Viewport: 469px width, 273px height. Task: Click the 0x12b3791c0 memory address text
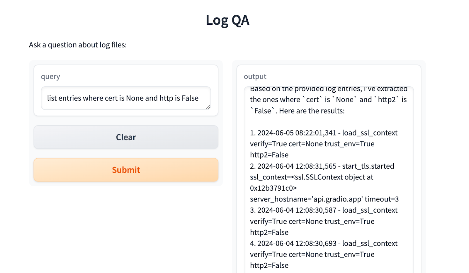[x=273, y=188]
